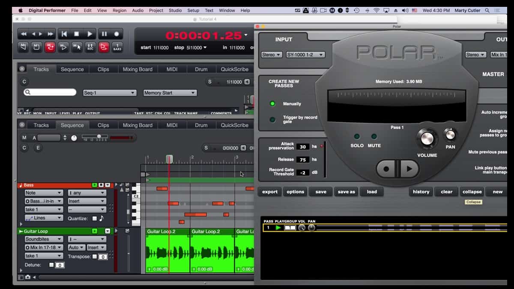Open the Auto dropdown on Guitar Loop

(76, 247)
